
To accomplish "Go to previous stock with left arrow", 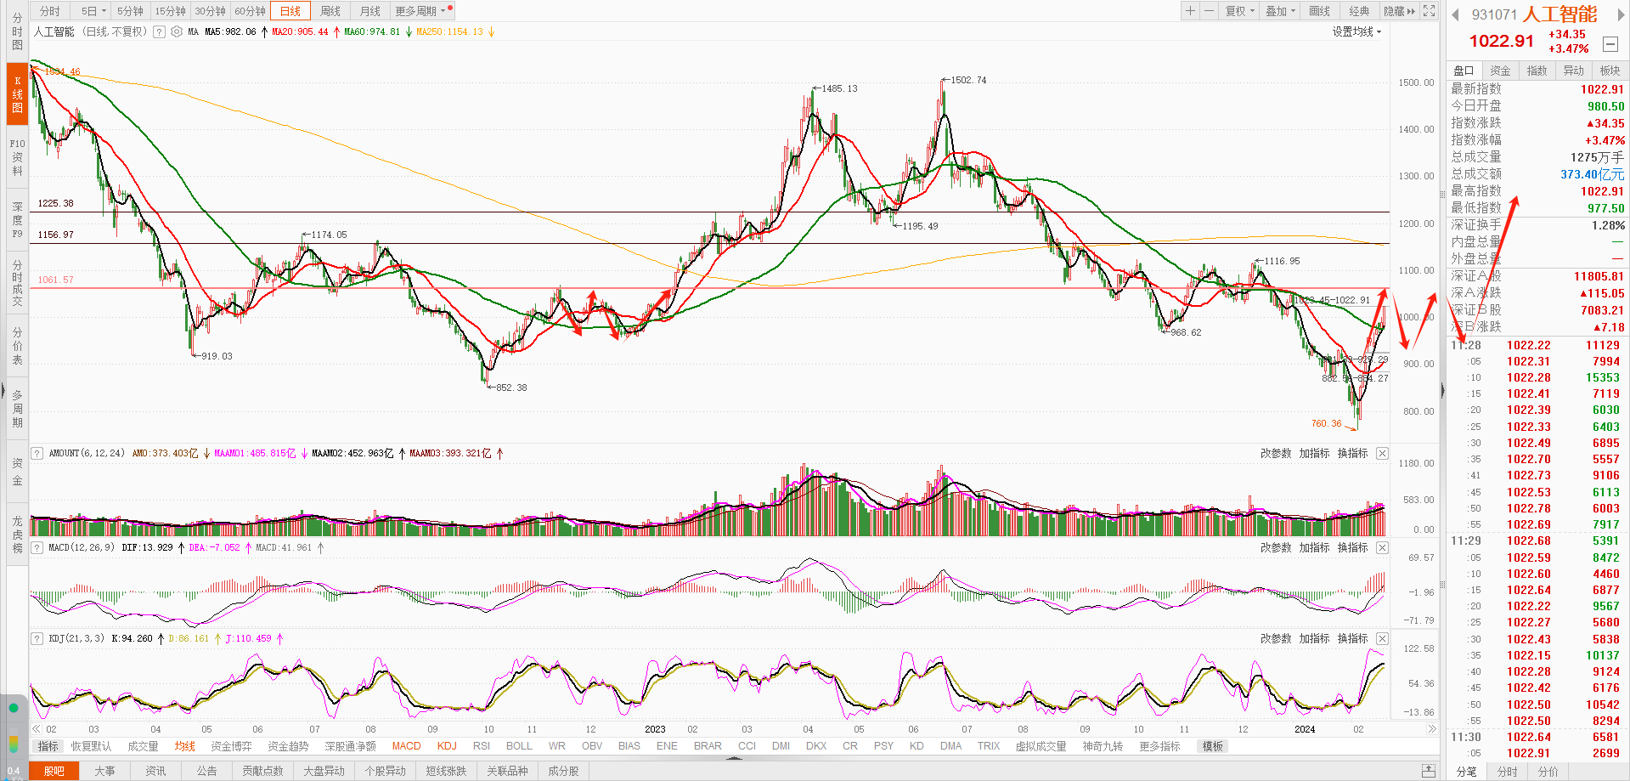I will [x=1455, y=14].
